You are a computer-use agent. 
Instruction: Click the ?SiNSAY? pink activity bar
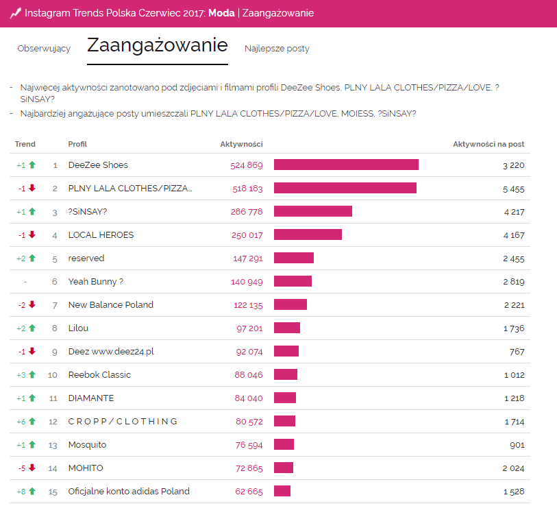click(x=312, y=212)
